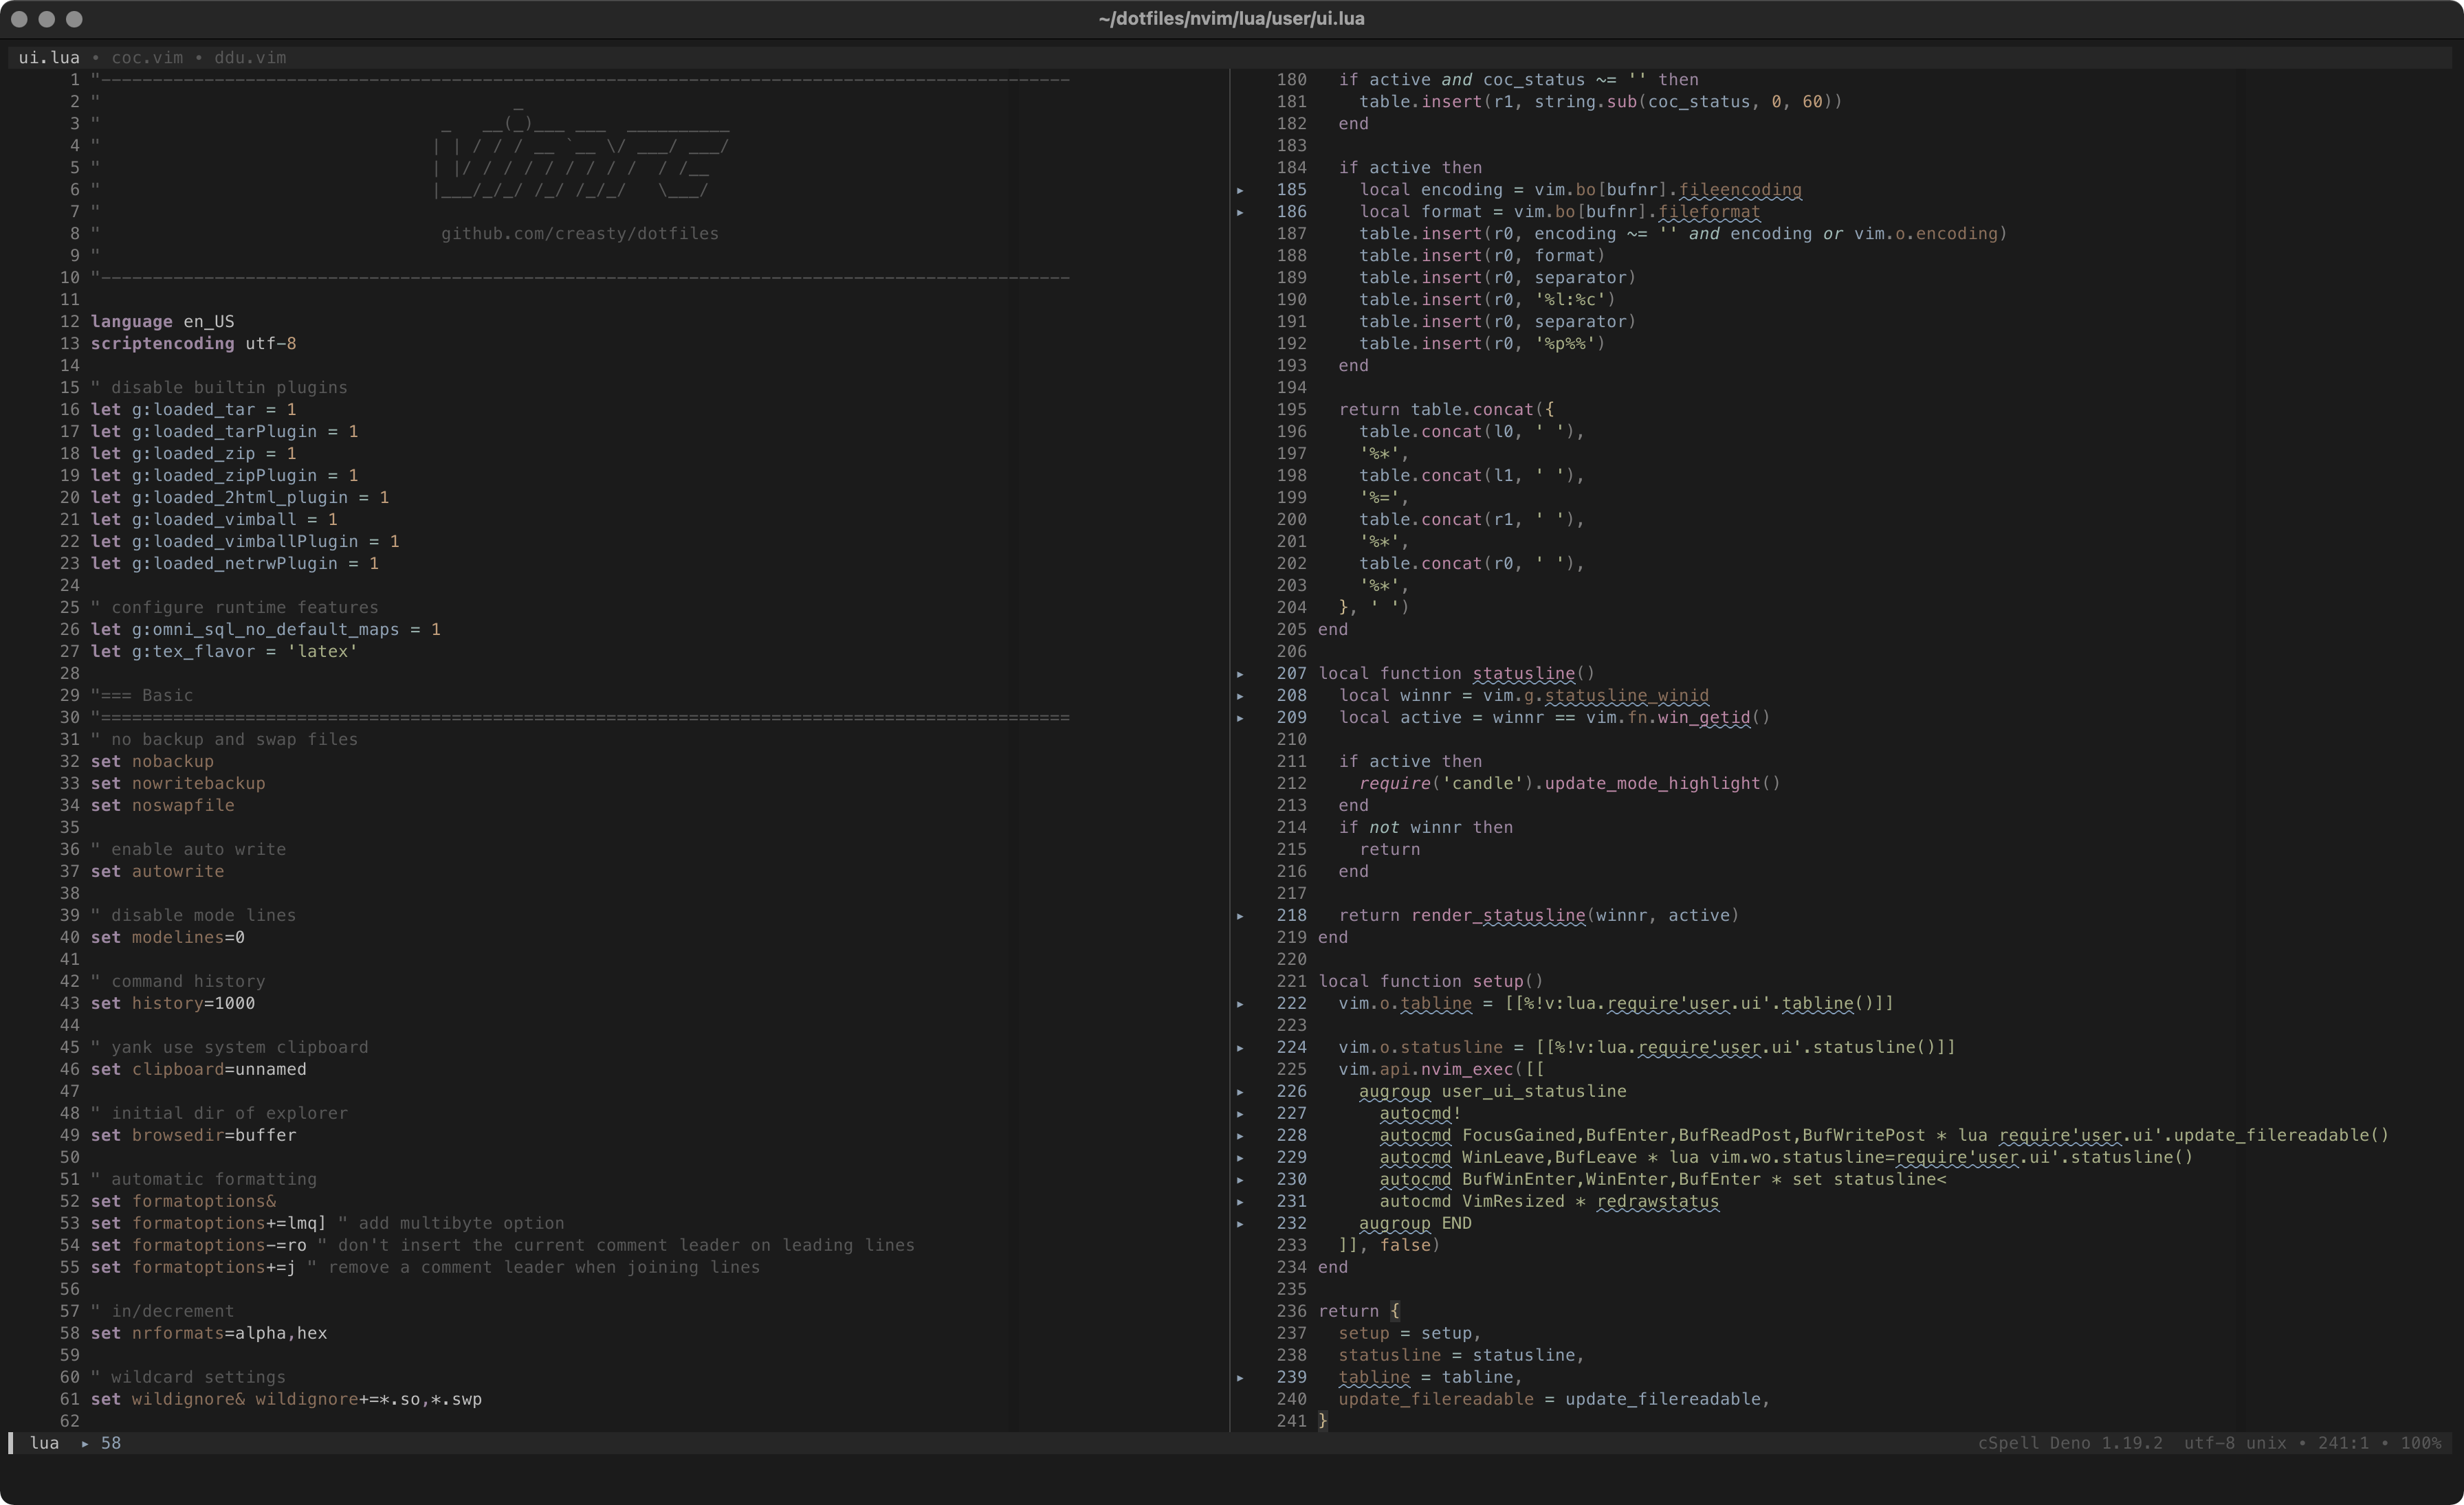Switch to the ddu.vim tab
Image resolution: width=2464 pixels, height=1505 pixels.
tap(250, 58)
